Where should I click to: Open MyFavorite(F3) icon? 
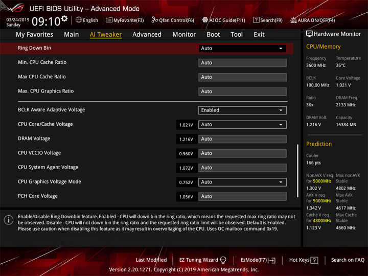109,20
